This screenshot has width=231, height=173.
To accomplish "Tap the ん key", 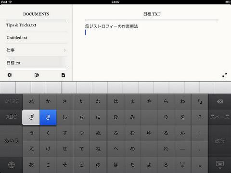I will point(182,133).
